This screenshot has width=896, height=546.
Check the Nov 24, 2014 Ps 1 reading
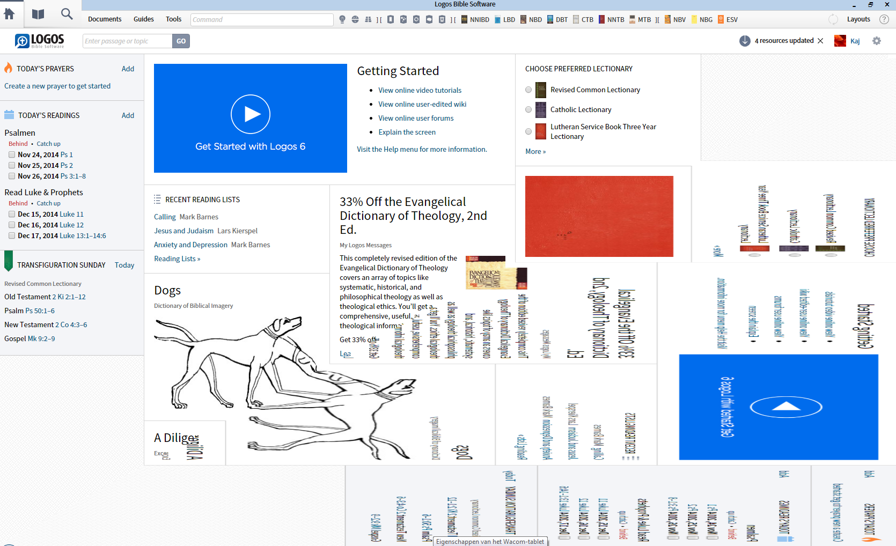[12, 154]
